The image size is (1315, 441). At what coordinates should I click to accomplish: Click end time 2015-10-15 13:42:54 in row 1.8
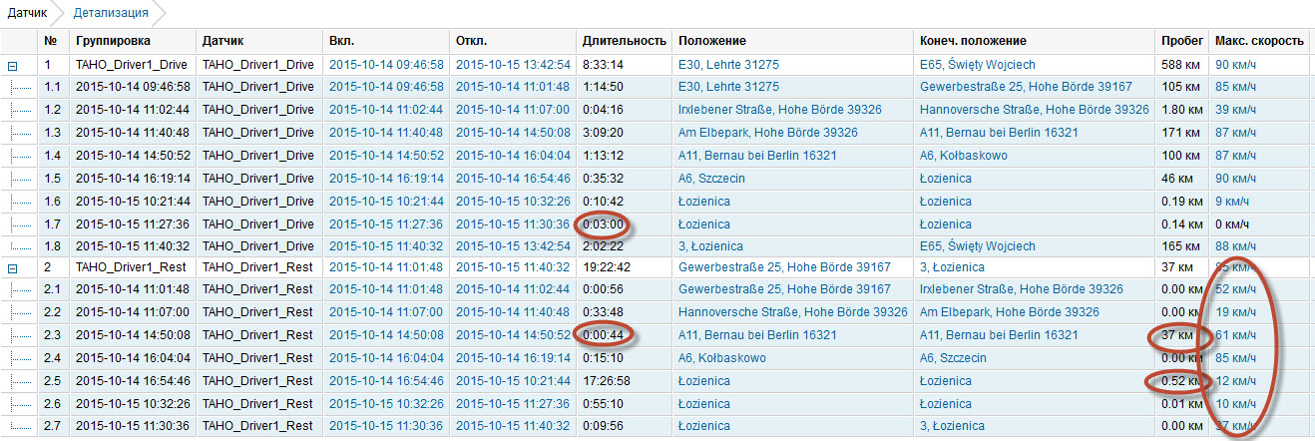pos(513,246)
